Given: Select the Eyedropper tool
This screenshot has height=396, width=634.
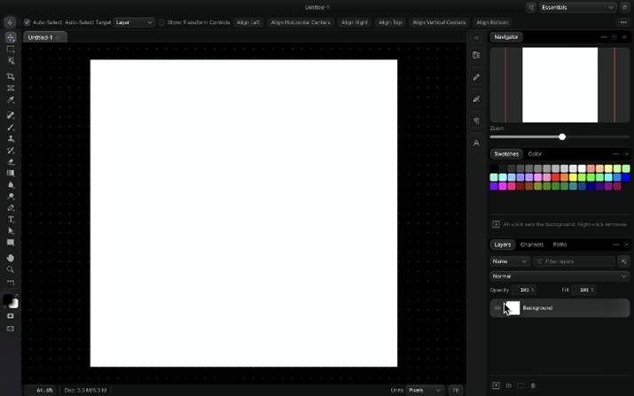Looking at the screenshot, I should pyautogui.click(x=11, y=99).
